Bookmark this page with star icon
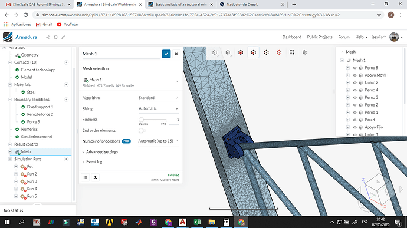Screen dimensions: 407x228 tap(379, 15)
